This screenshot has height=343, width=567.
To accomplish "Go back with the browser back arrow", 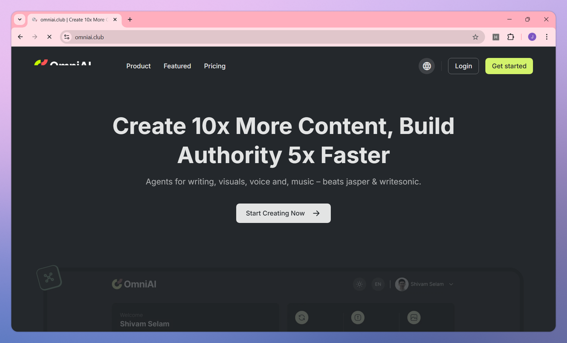I will 20,37.
